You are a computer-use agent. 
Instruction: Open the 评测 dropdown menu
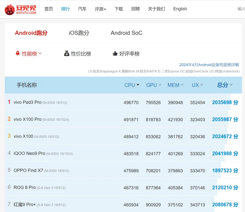click(x=100, y=9)
